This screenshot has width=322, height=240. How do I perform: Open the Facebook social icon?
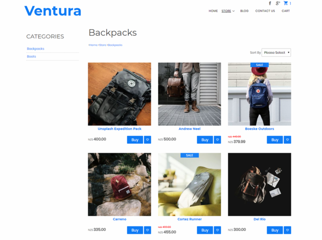(x=270, y=4)
